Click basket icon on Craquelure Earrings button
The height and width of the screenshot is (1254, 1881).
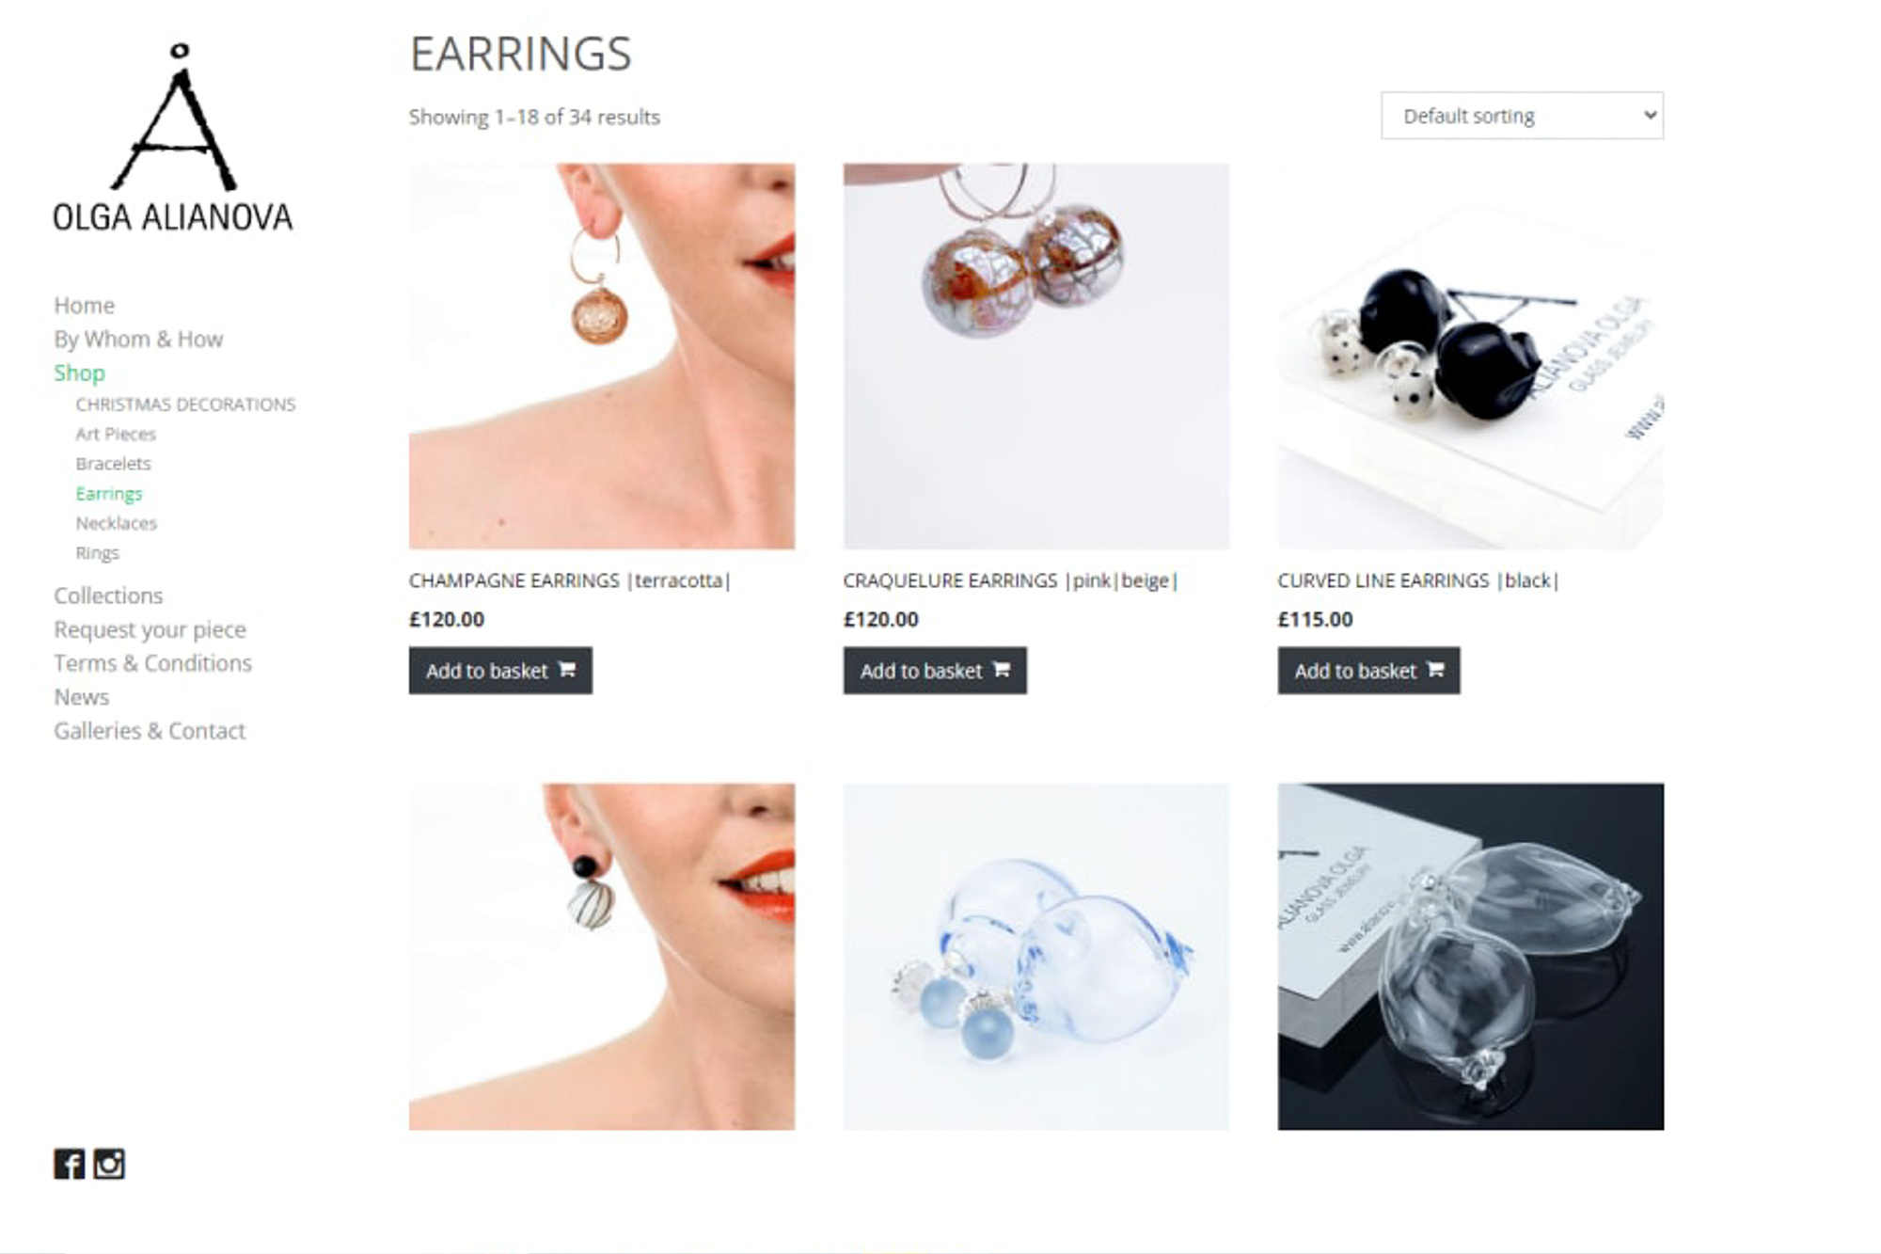point(1002,670)
